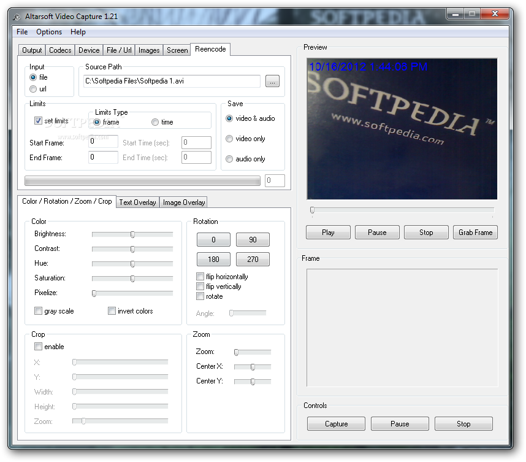Open the File menu
The image size is (526, 462).
pos(22,32)
